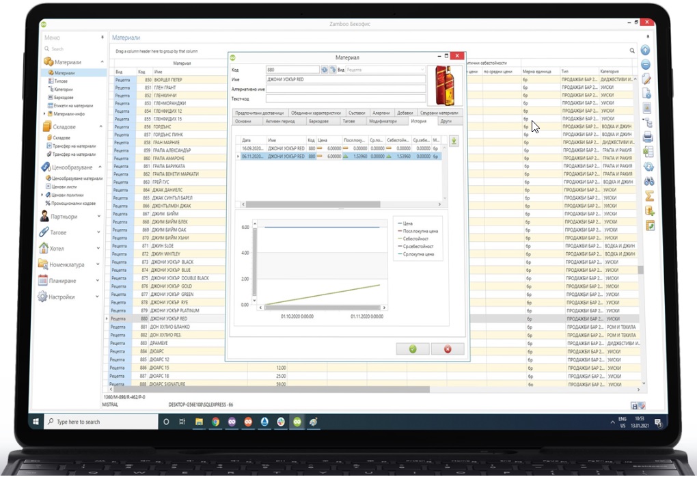Image resolution: width=697 pixels, height=477 pixels.
Task: Click the Sigma summary icon
Action: pos(649,195)
